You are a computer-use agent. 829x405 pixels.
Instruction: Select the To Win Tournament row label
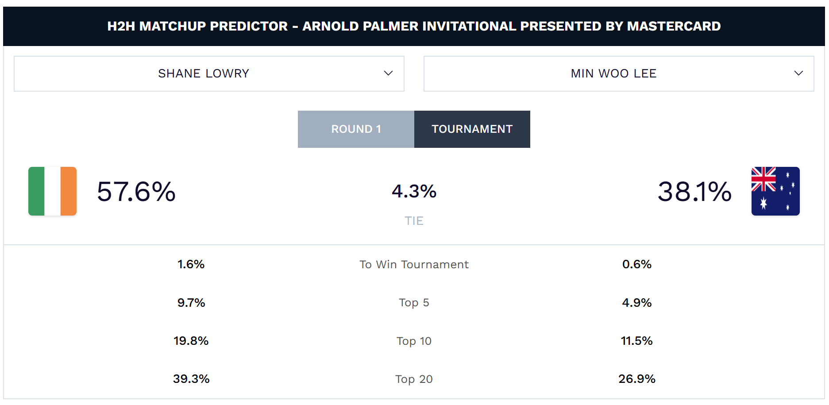click(x=414, y=265)
